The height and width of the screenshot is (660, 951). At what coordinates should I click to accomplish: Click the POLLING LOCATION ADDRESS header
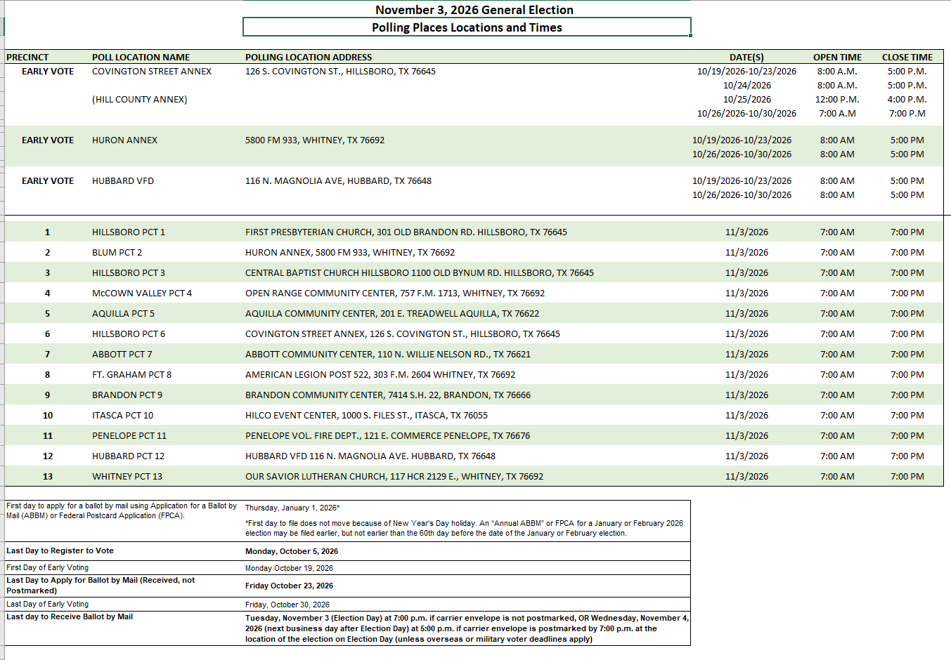pos(309,58)
